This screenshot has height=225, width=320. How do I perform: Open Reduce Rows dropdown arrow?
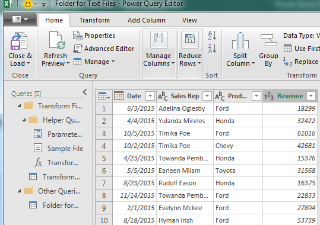pyautogui.click(x=199, y=63)
